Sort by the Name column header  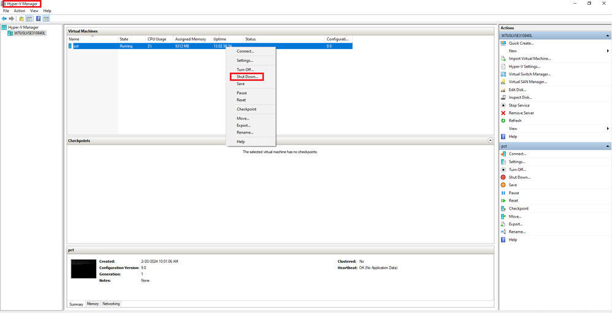point(93,39)
